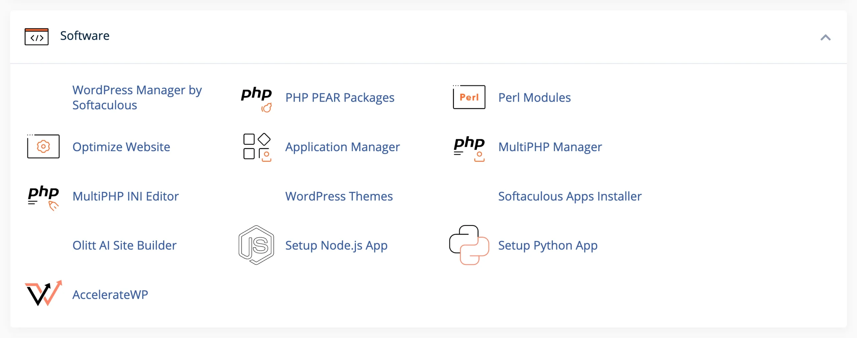Click the Software section code-window icon
Image resolution: width=857 pixels, height=338 pixels.
tap(36, 36)
